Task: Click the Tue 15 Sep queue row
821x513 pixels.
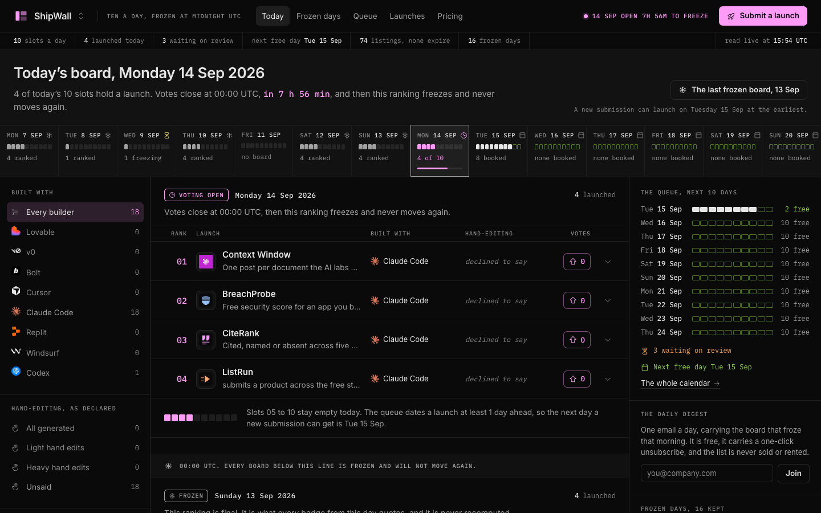Action: pyautogui.click(x=725, y=209)
